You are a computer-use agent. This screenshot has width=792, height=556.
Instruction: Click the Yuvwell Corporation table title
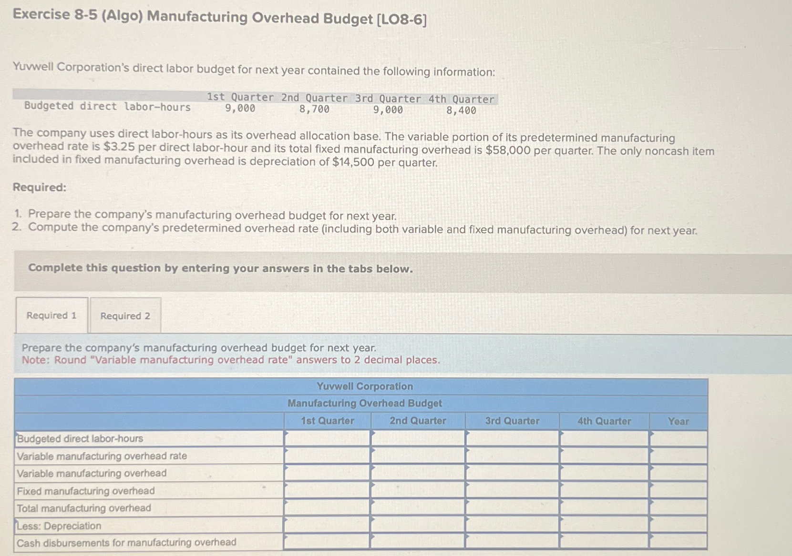tap(365, 386)
